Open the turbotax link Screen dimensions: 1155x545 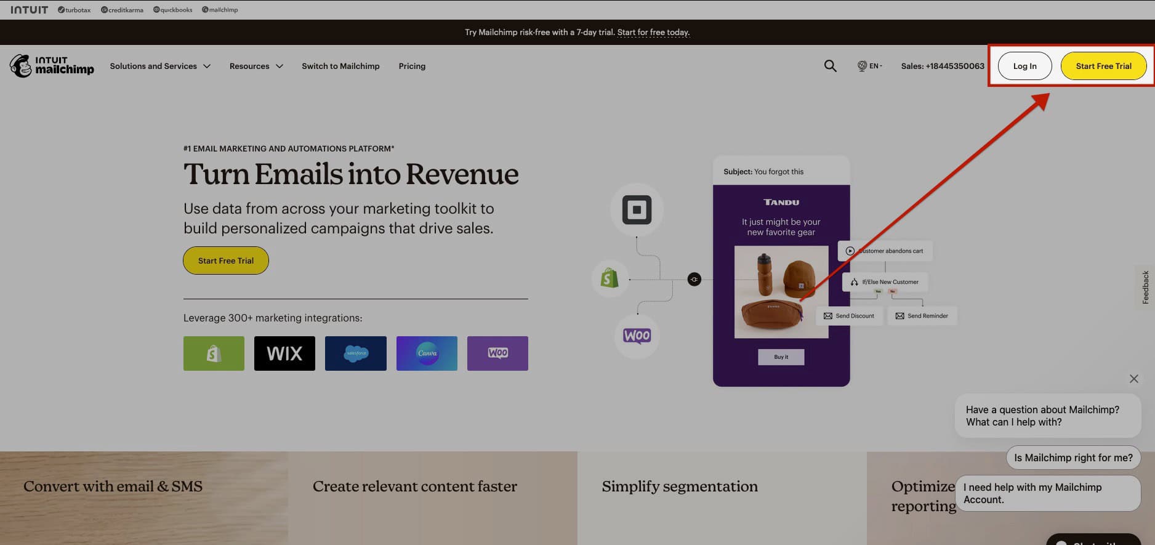[x=74, y=10]
